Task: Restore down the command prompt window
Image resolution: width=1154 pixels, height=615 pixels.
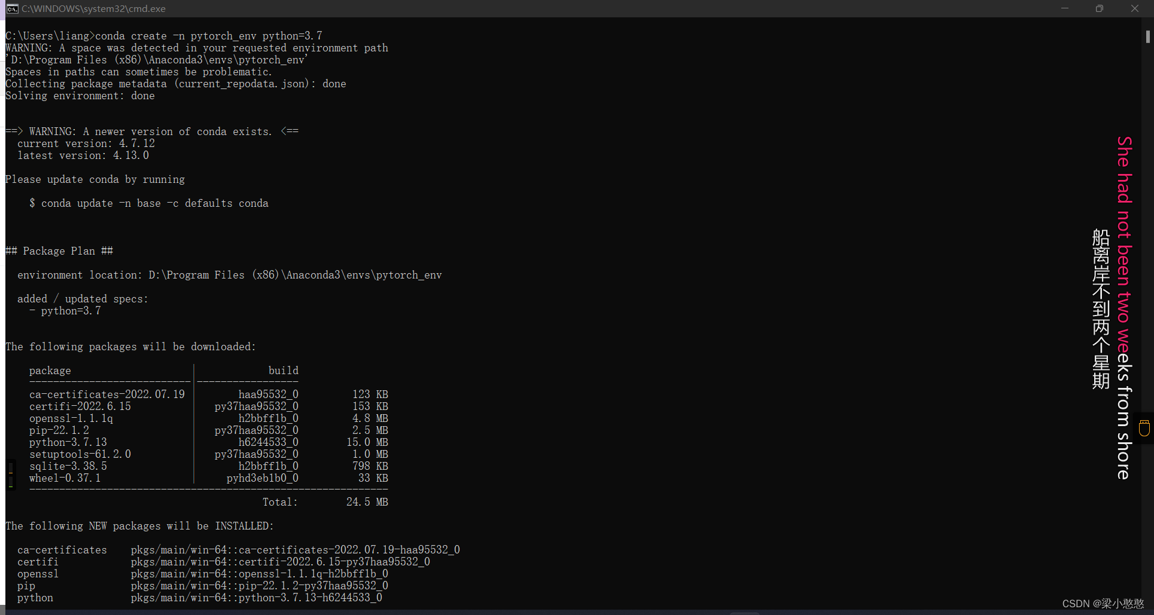Action: [x=1099, y=8]
